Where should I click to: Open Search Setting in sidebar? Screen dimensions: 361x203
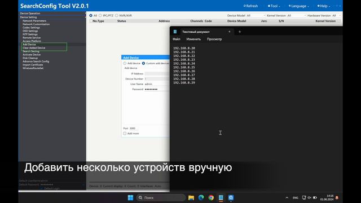31,51
